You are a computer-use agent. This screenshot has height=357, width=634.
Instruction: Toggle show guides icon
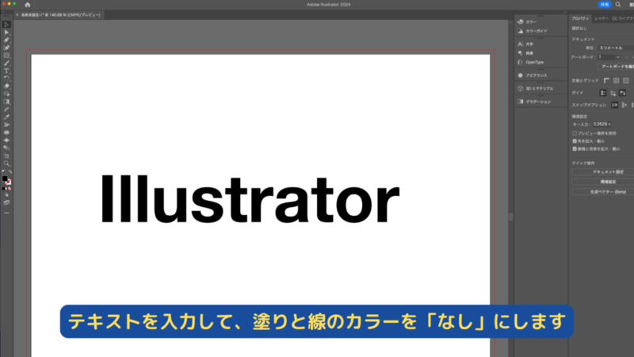[x=603, y=93]
